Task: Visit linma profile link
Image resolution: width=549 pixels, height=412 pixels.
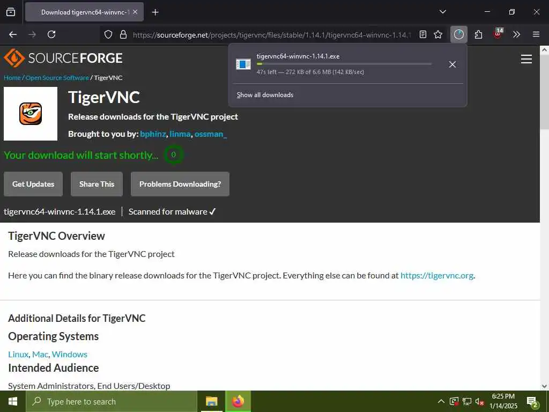Action: (x=180, y=134)
